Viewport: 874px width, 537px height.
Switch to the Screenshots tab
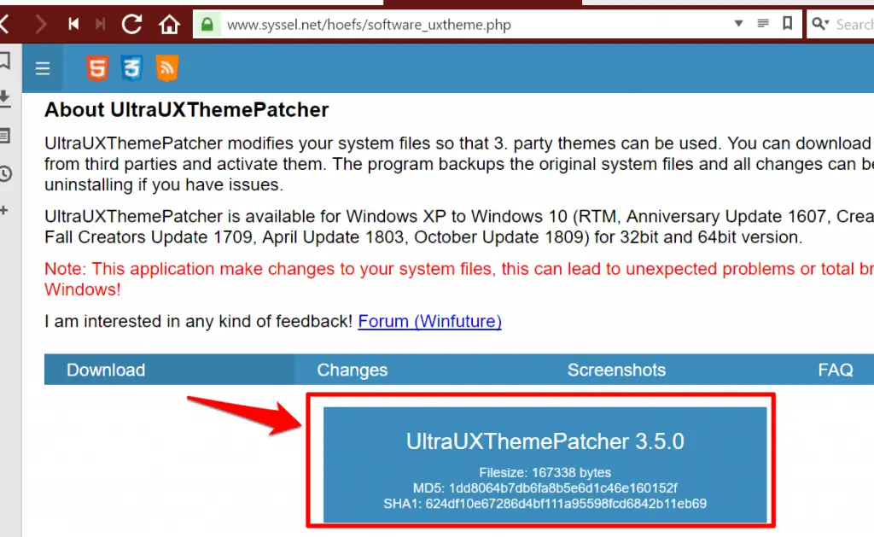616,370
